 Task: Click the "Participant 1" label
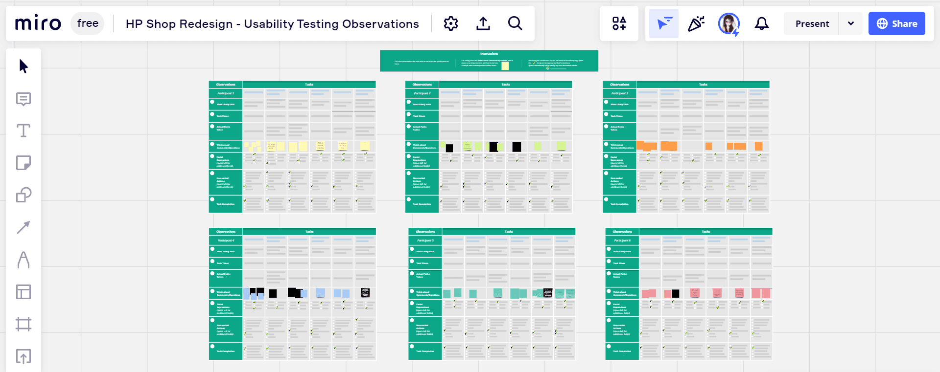[226, 93]
